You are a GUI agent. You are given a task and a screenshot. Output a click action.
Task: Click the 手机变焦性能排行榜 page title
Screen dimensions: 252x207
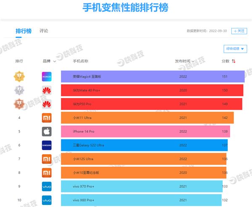(x=125, y=8)
